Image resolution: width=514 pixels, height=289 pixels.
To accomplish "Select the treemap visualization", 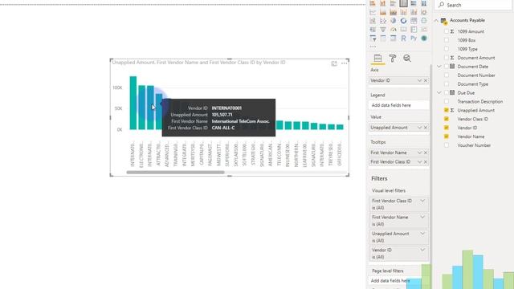I will [414, 21].
